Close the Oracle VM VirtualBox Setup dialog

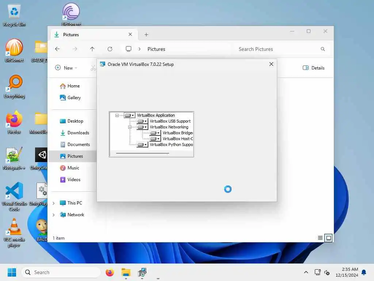[271, 64]
